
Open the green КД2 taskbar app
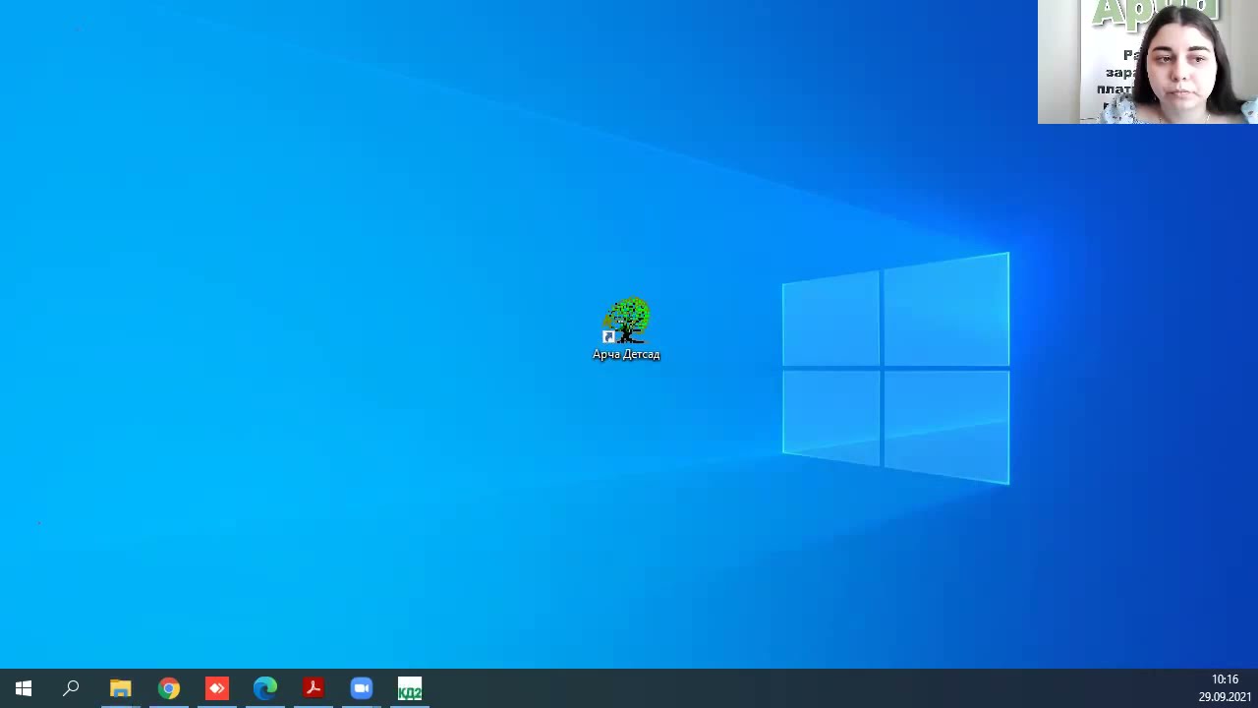(x=410, y=688)
